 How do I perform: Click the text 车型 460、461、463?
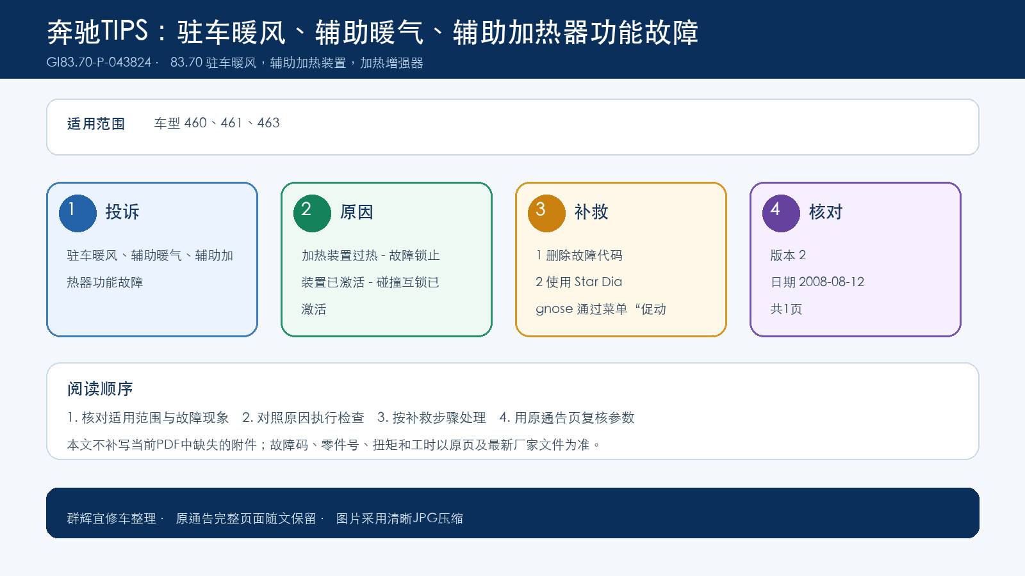[217, 123]
